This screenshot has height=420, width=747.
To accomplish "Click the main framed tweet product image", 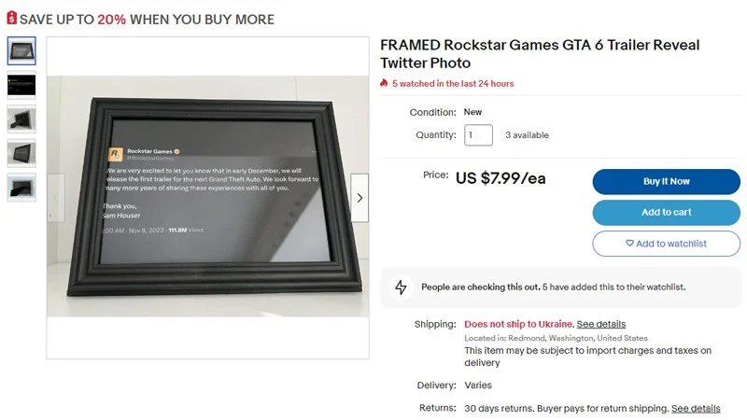I will pos(207,197).
